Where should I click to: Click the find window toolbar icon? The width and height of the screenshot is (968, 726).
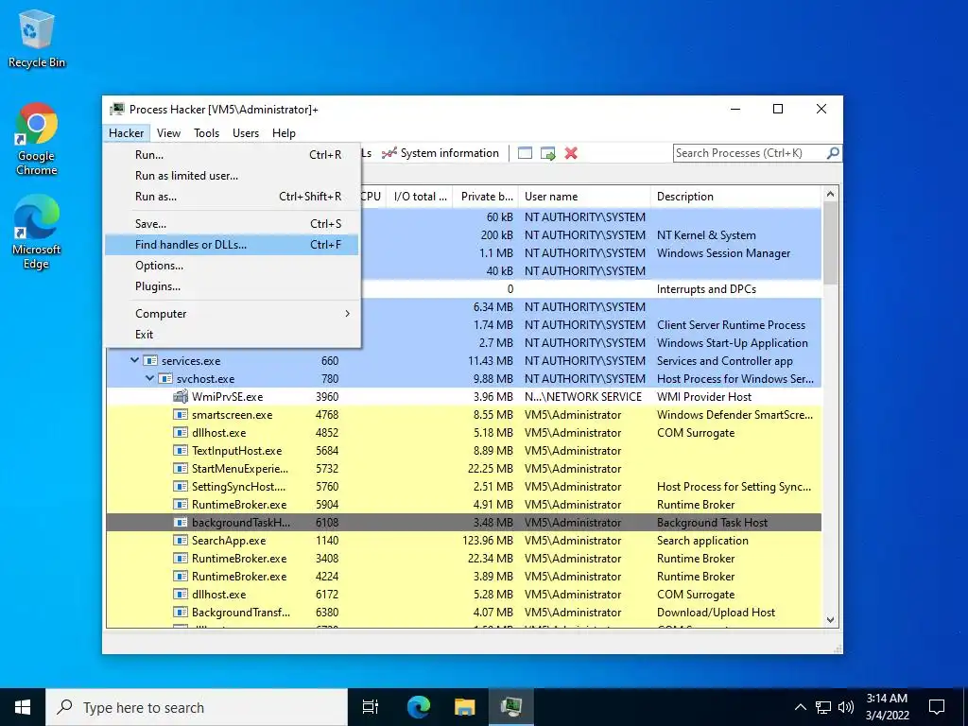tap(525, 153)
